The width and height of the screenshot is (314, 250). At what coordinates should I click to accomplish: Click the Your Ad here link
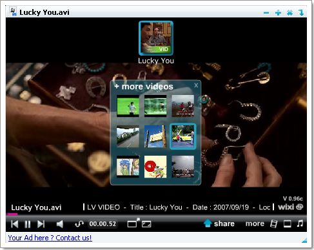point(50,238)
